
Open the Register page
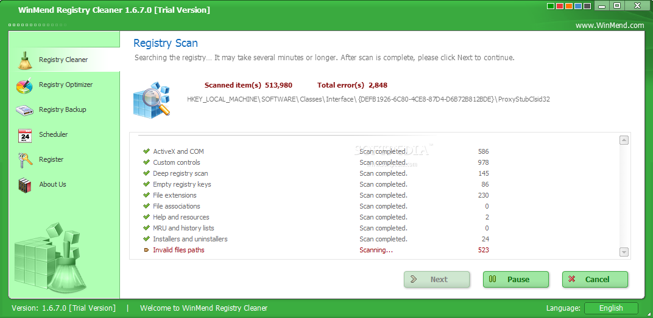tap(65, 160)
